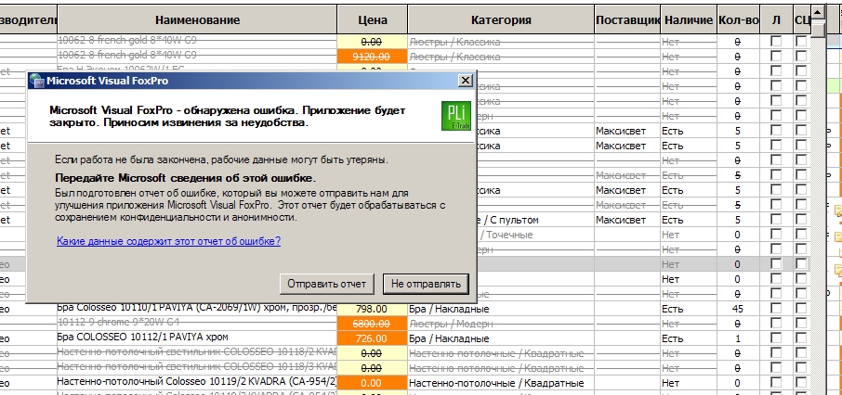Enable the СЦ checkbox in the Точечные row

[x=801, y=235]
